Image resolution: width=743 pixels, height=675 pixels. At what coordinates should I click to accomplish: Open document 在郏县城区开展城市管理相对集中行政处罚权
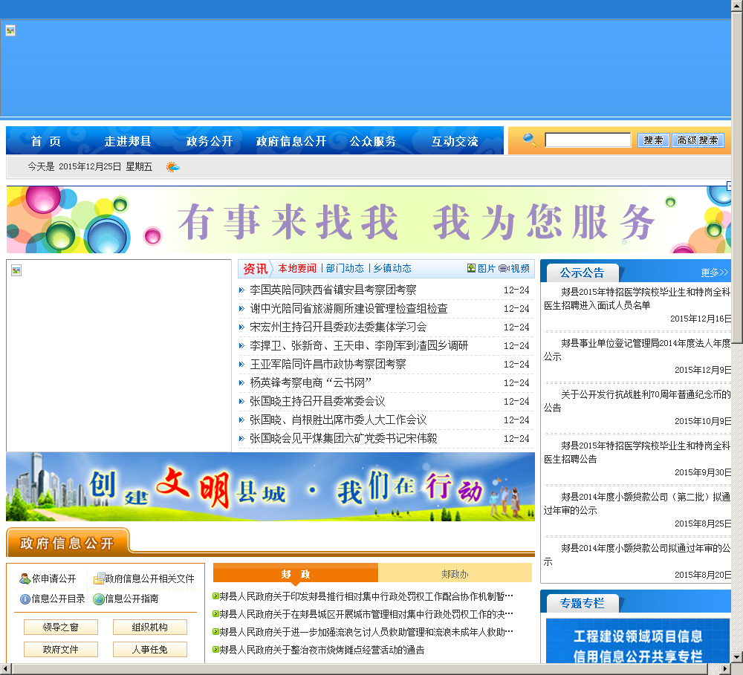coord(366,614)
